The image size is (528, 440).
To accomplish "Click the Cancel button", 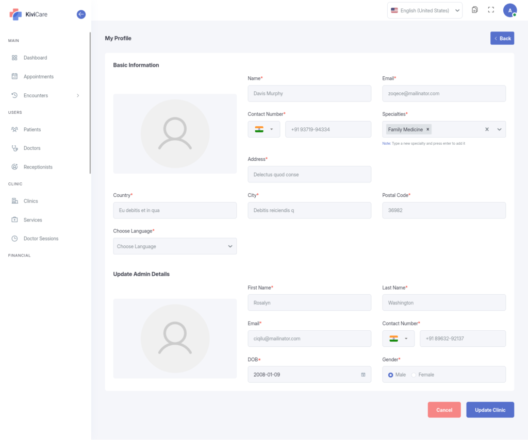I will pos(444,410).
